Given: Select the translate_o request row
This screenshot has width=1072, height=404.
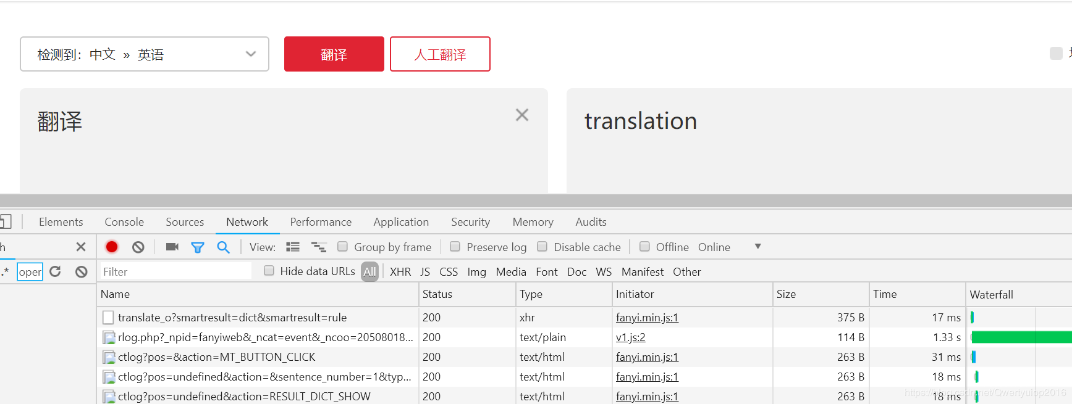Looking at the screenshot, I should click(x=232, y=318).
